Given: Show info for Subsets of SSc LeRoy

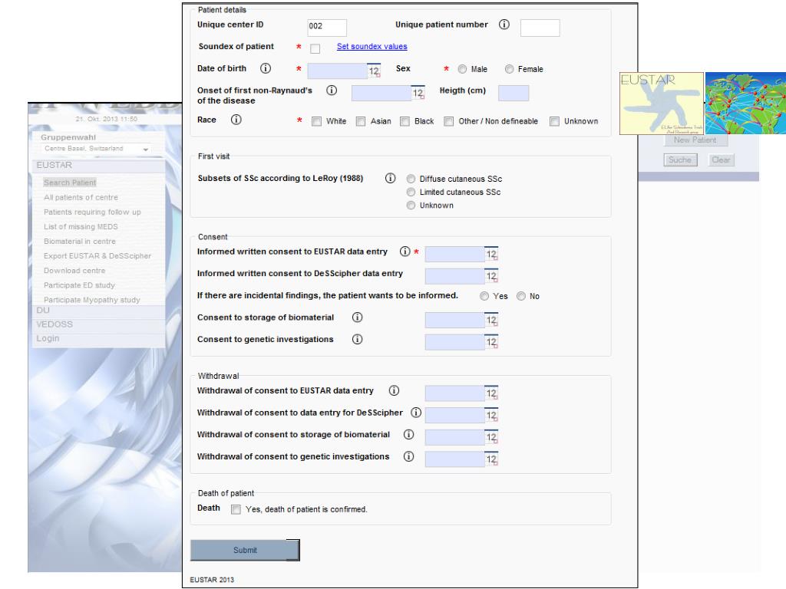Looking at the screenshot, I should pyautogui.click(x=390, y=178).
